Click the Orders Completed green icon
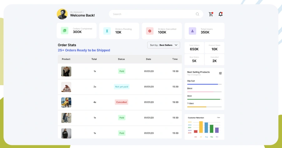The image size is (282, 148). click(65, 30)
